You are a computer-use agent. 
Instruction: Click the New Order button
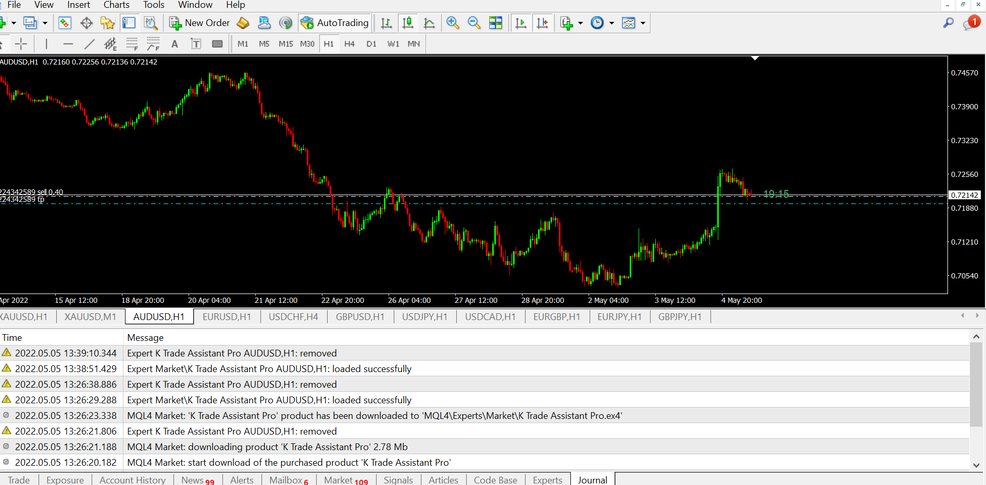[x=199, y=23]
